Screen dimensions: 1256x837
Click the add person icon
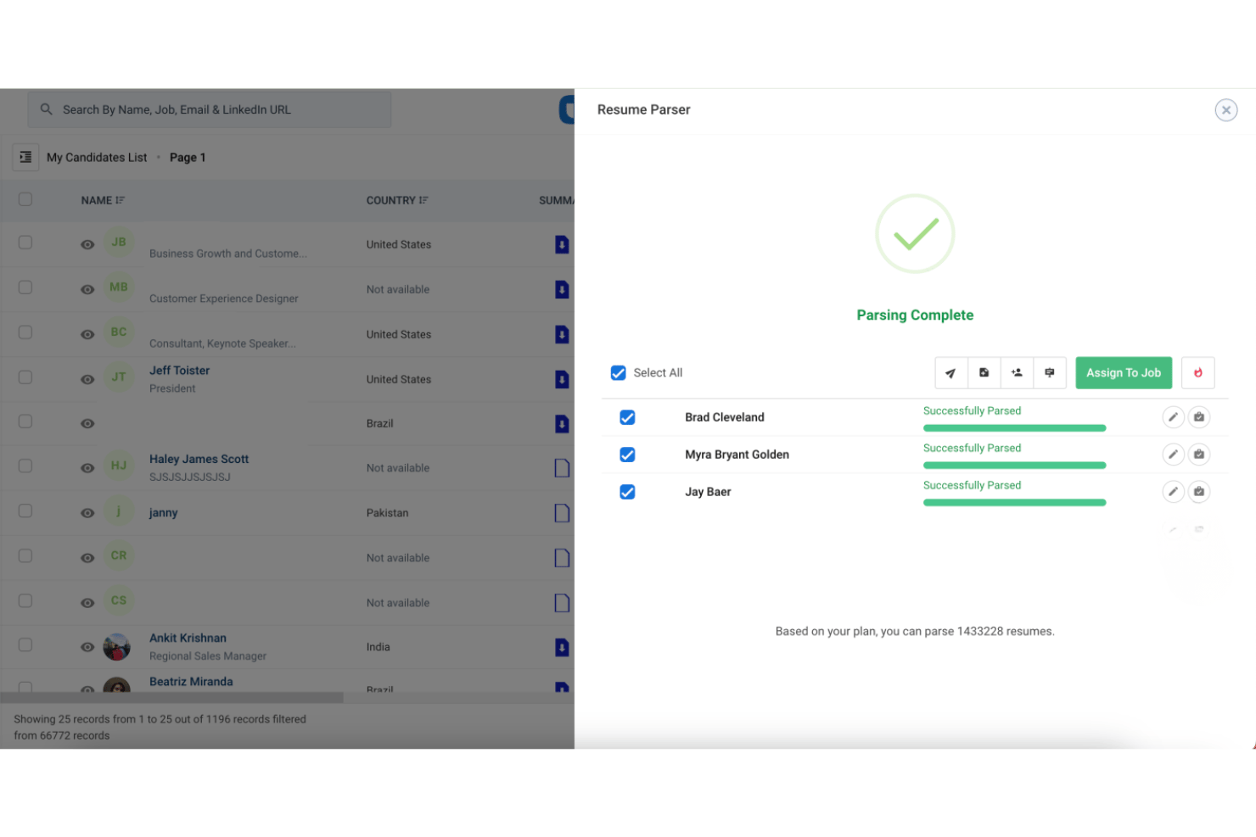(x=1017, y=373)
